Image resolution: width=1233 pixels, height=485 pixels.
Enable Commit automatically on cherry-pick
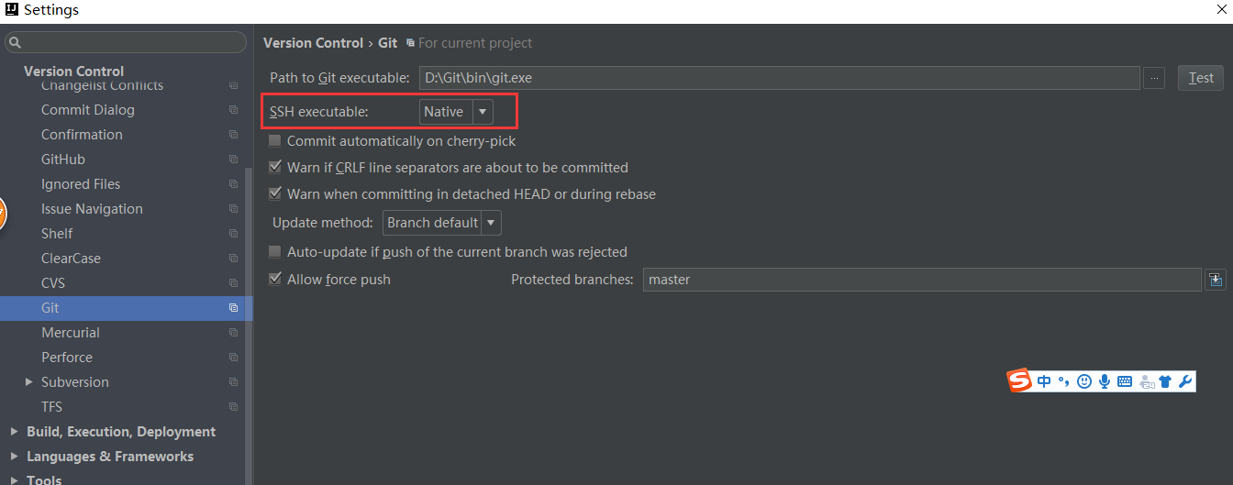point(275,141)
